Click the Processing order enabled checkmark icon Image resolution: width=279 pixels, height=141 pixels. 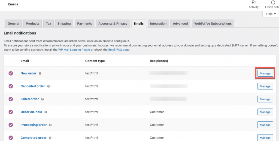[x=11, y=125]
